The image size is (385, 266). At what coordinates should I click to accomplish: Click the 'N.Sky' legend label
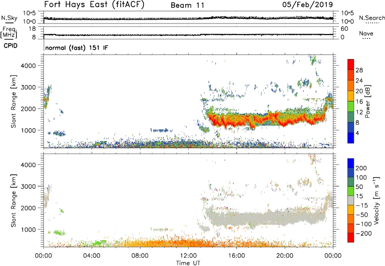[x=9, y=18]
